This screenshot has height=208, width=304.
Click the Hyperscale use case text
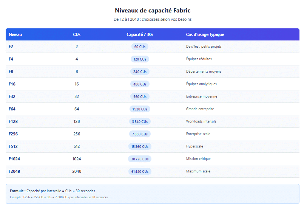click(195, 146)
